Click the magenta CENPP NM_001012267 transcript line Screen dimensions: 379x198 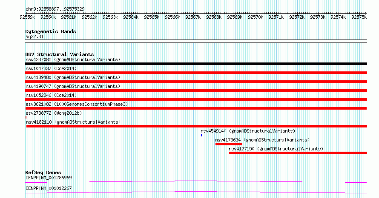[196, 192]
